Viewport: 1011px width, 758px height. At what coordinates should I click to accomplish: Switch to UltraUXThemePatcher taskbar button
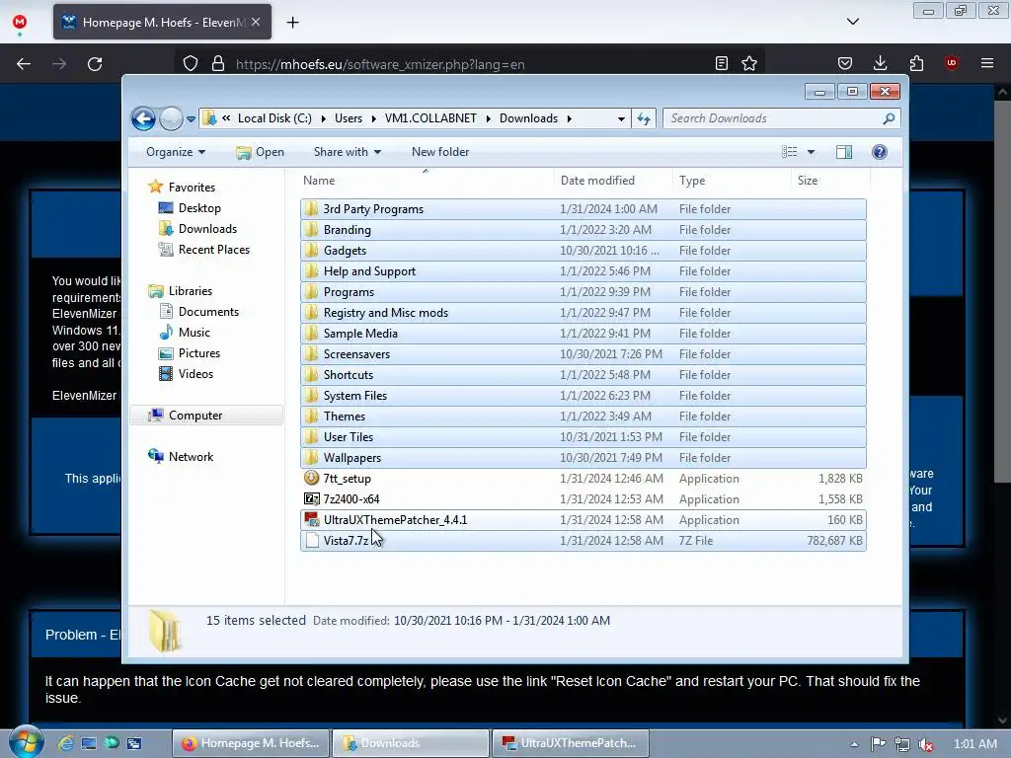[x=571, y=743]
